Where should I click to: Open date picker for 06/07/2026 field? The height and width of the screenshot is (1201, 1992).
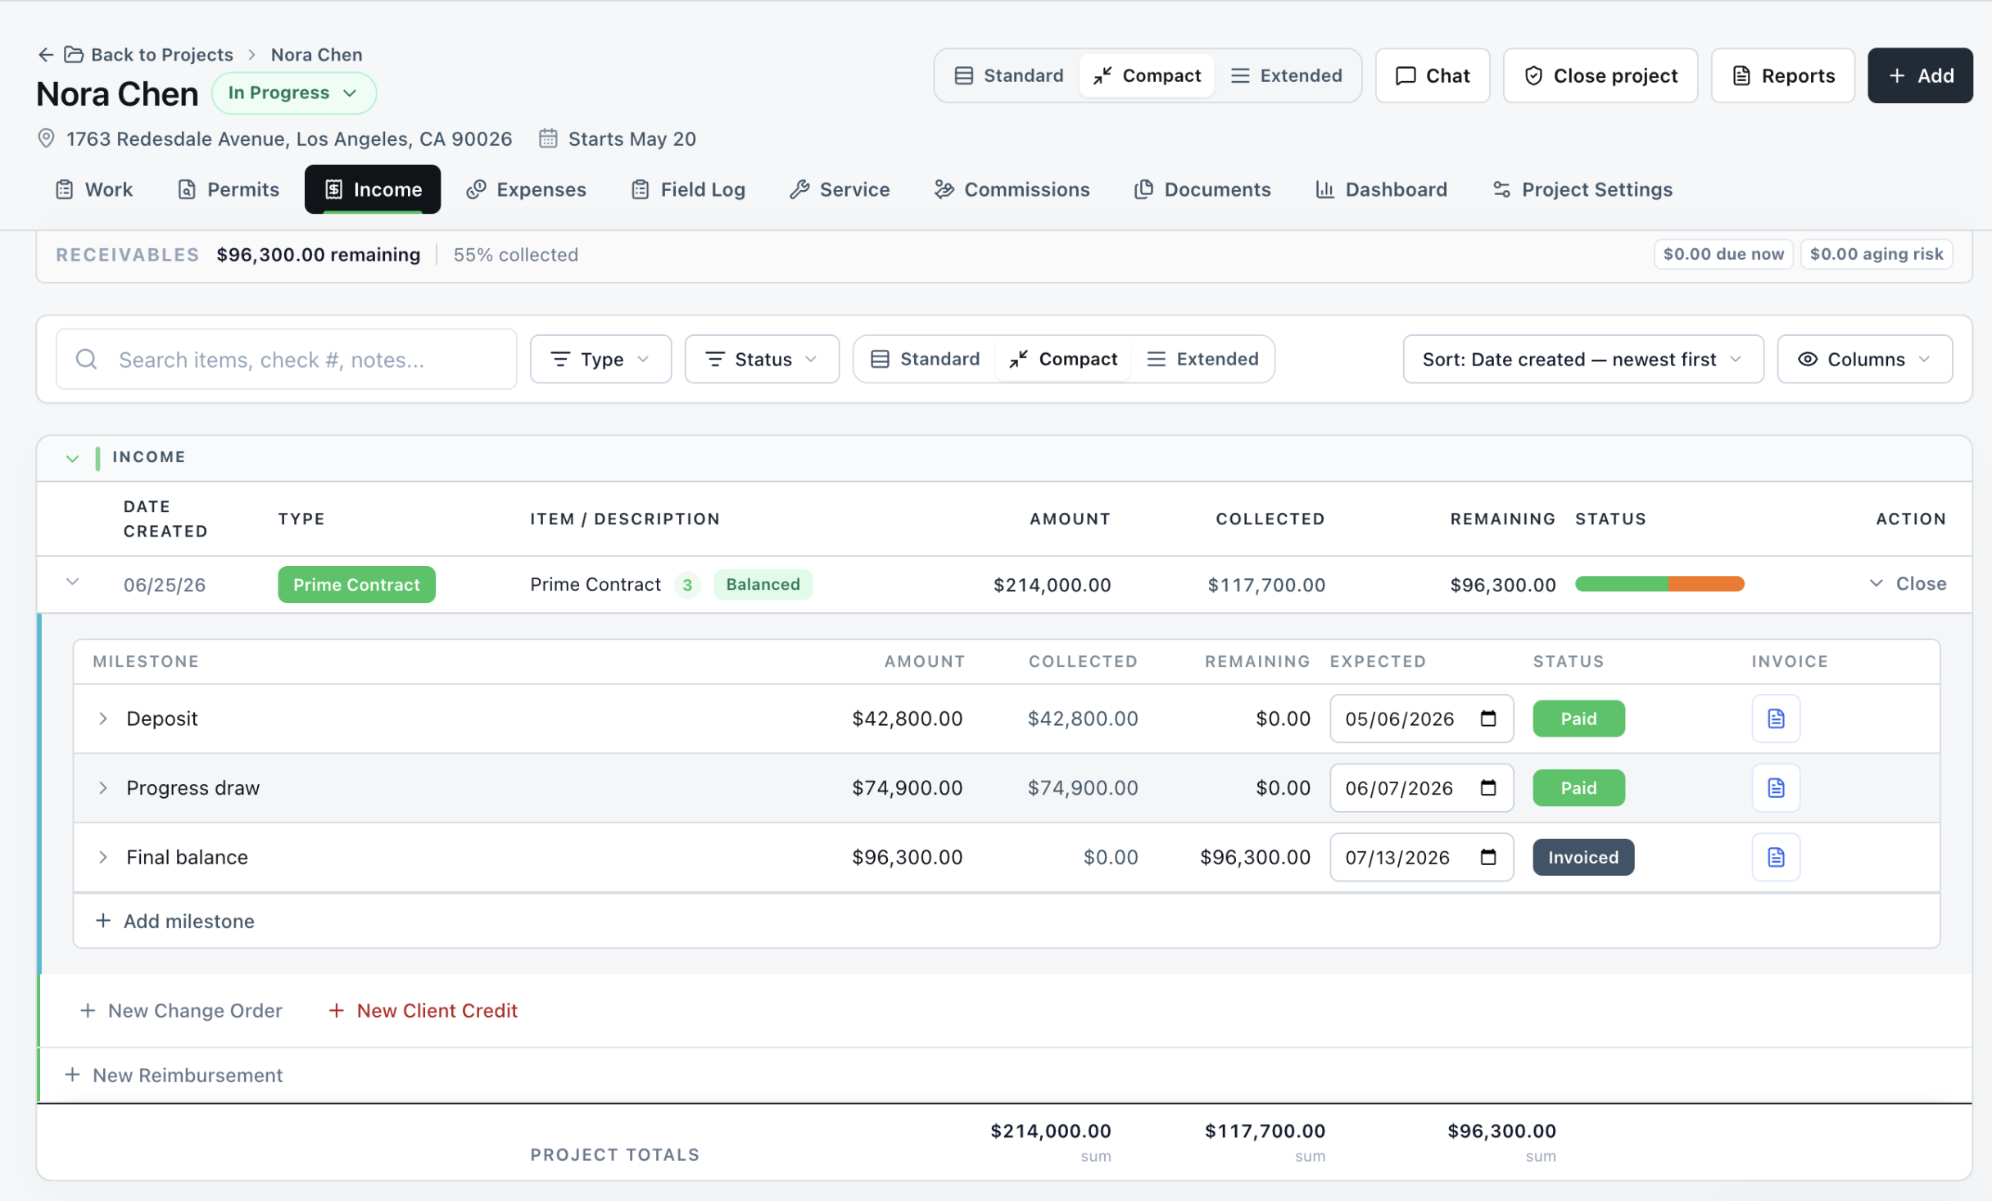(x=1488, y=788)
